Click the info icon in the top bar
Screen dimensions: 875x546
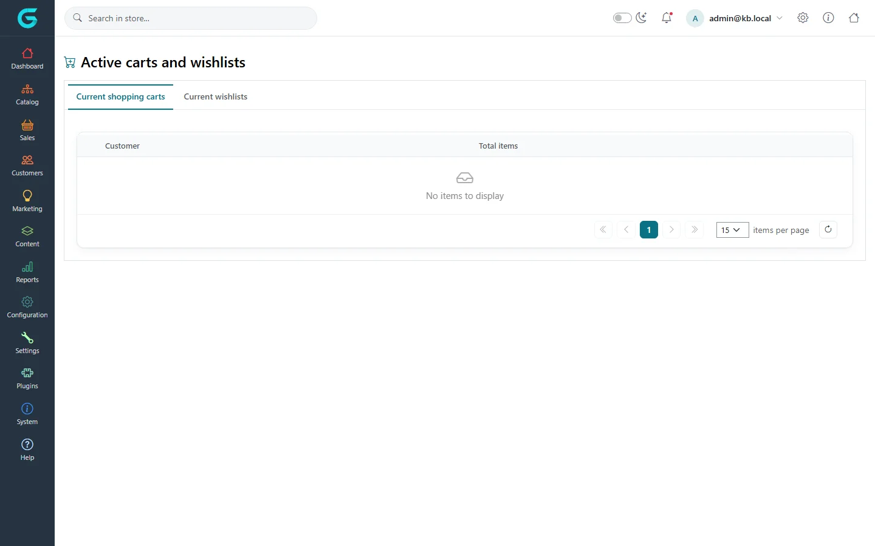point(828,18)
